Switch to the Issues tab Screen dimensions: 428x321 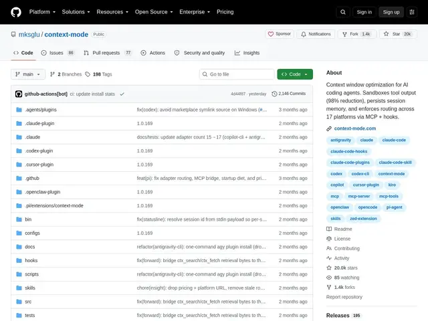[x=58, y=53]
